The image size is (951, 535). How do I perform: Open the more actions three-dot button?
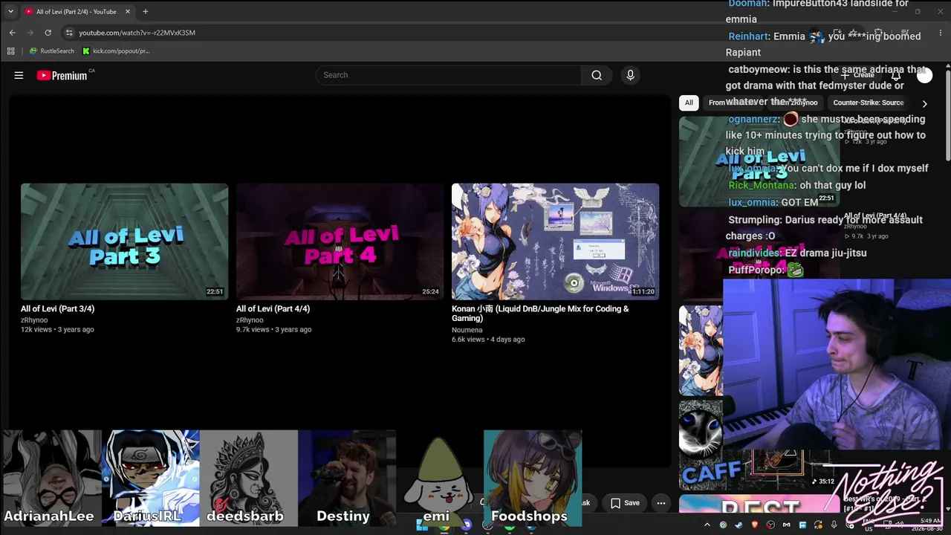click(660, 503)
